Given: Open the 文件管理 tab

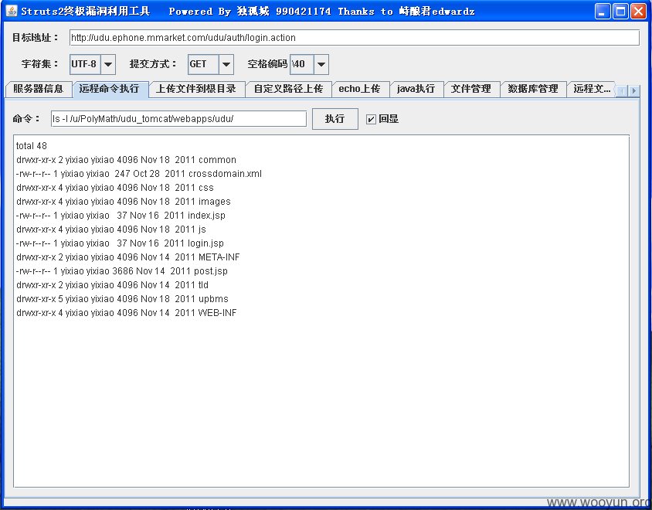Looking at the screenshot, I should pyautogui.click(x=471, y=89).
